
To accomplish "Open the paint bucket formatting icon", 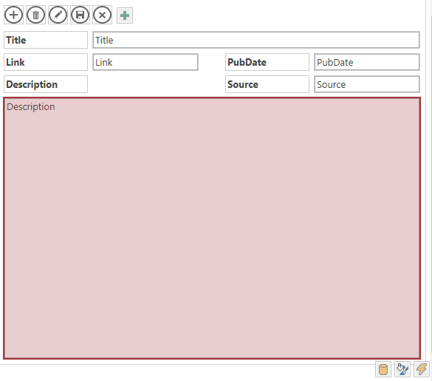I will (402, 369).
